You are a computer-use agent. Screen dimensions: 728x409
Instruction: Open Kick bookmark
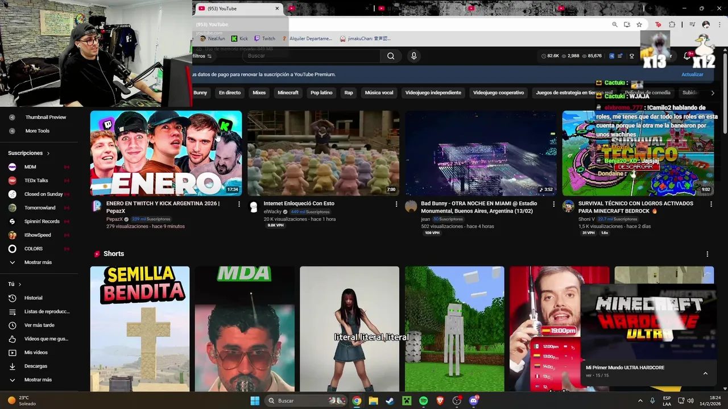click(x=239, y=39)
